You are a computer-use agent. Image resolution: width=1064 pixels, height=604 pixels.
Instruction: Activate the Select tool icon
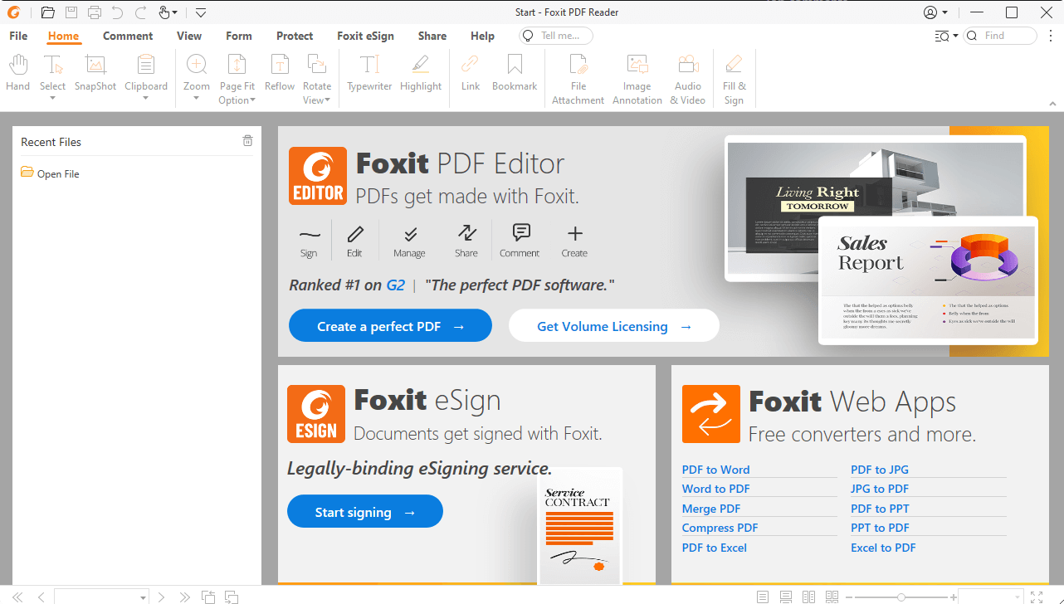click(x=52, y=66)
